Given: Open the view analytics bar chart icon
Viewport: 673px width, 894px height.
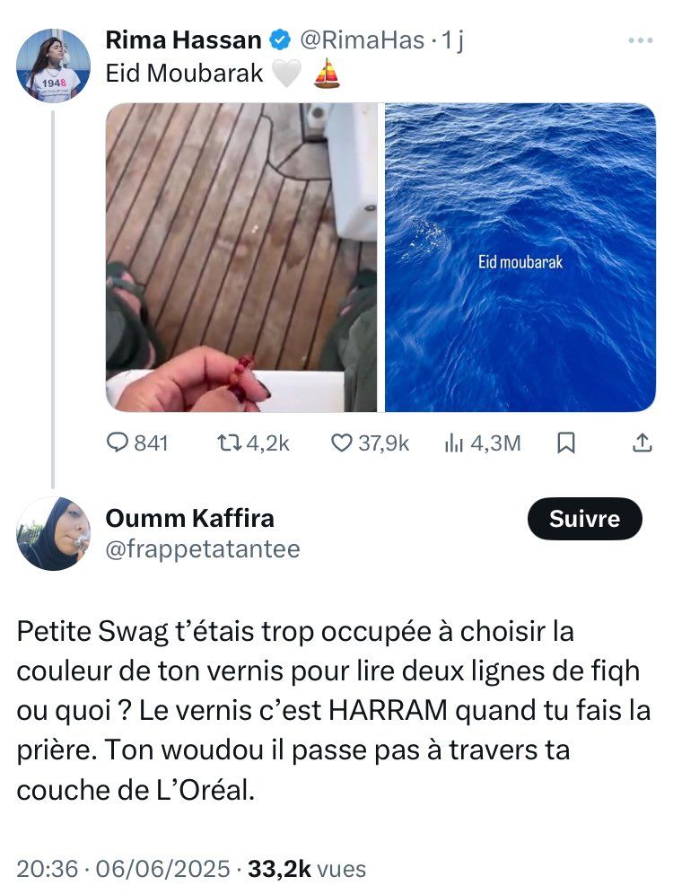Looking at the screenshot, I should (x=454, y=443).
